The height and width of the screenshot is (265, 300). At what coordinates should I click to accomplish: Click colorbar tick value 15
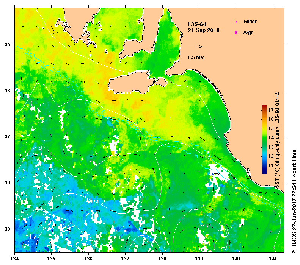271,128
